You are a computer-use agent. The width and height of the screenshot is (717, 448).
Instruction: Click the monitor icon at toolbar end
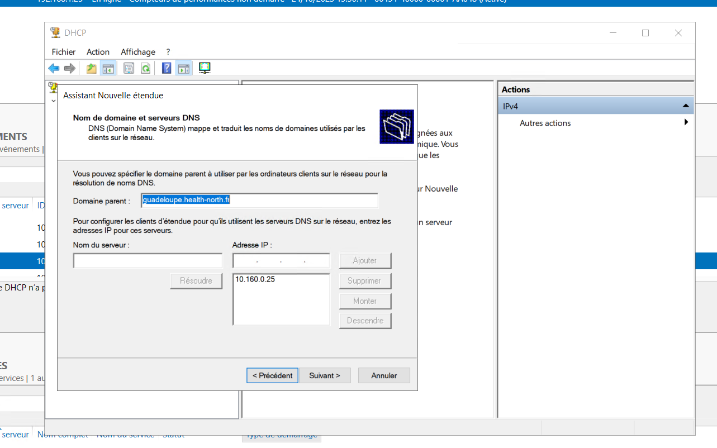click(x=205, y=68)
